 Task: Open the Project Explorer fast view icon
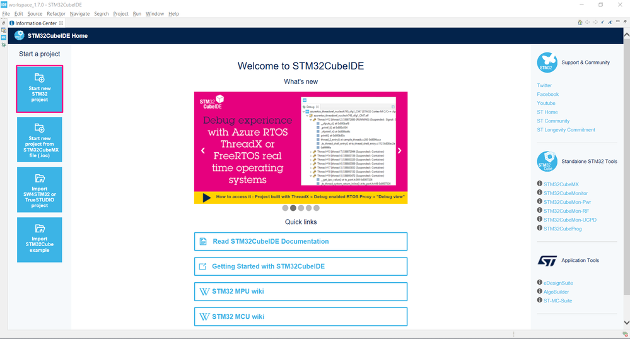tap(4, 30)
